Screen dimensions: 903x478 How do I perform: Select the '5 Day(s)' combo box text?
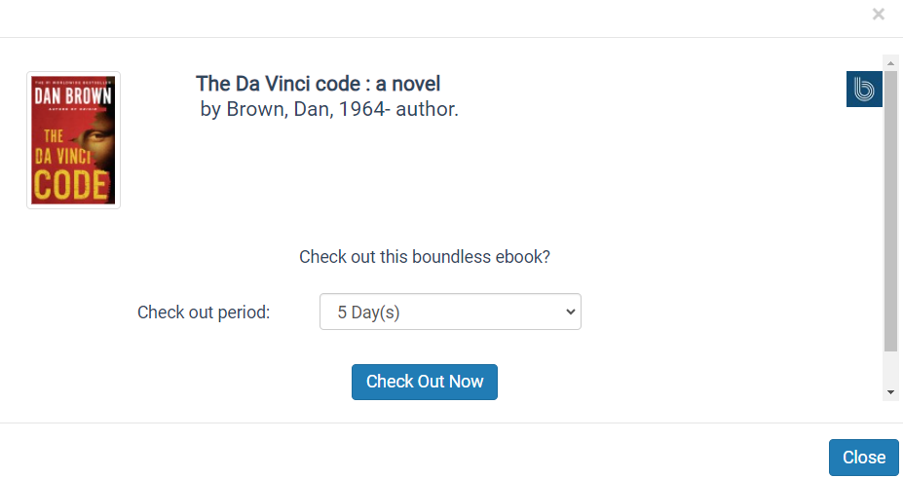point(369,313)
